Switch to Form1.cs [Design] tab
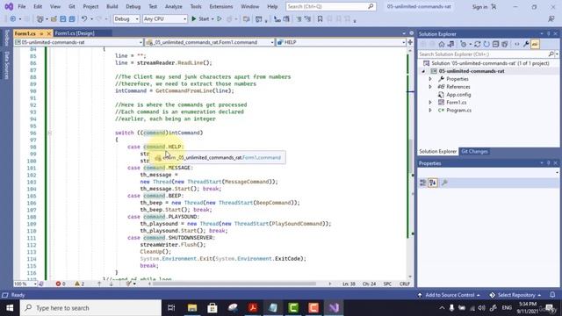This screenshot has width=562, height=316. 75,33
